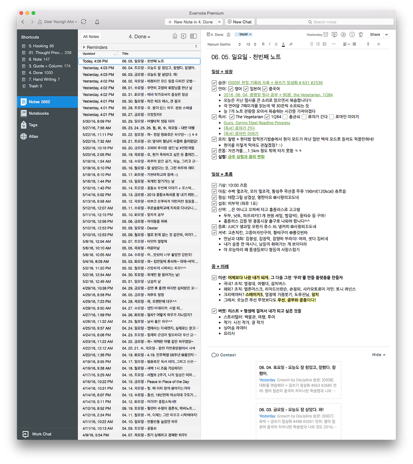Open the text color picker
This screenshot has width=413, height=464.
click(283, 44)
